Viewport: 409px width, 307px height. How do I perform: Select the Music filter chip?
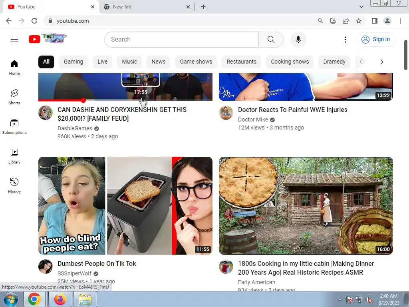(x=129, y=62)
